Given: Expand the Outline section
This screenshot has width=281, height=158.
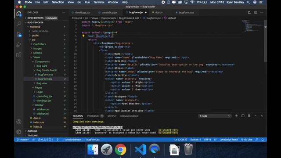Looking at the screenshot, I should pyautogui.click(x=32, y=131).
